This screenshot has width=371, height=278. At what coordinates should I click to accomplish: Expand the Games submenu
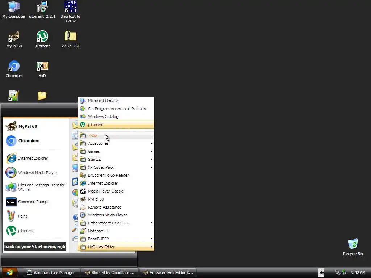116,151
